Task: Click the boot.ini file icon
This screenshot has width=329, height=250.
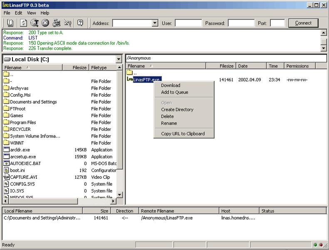Action: 6,170
